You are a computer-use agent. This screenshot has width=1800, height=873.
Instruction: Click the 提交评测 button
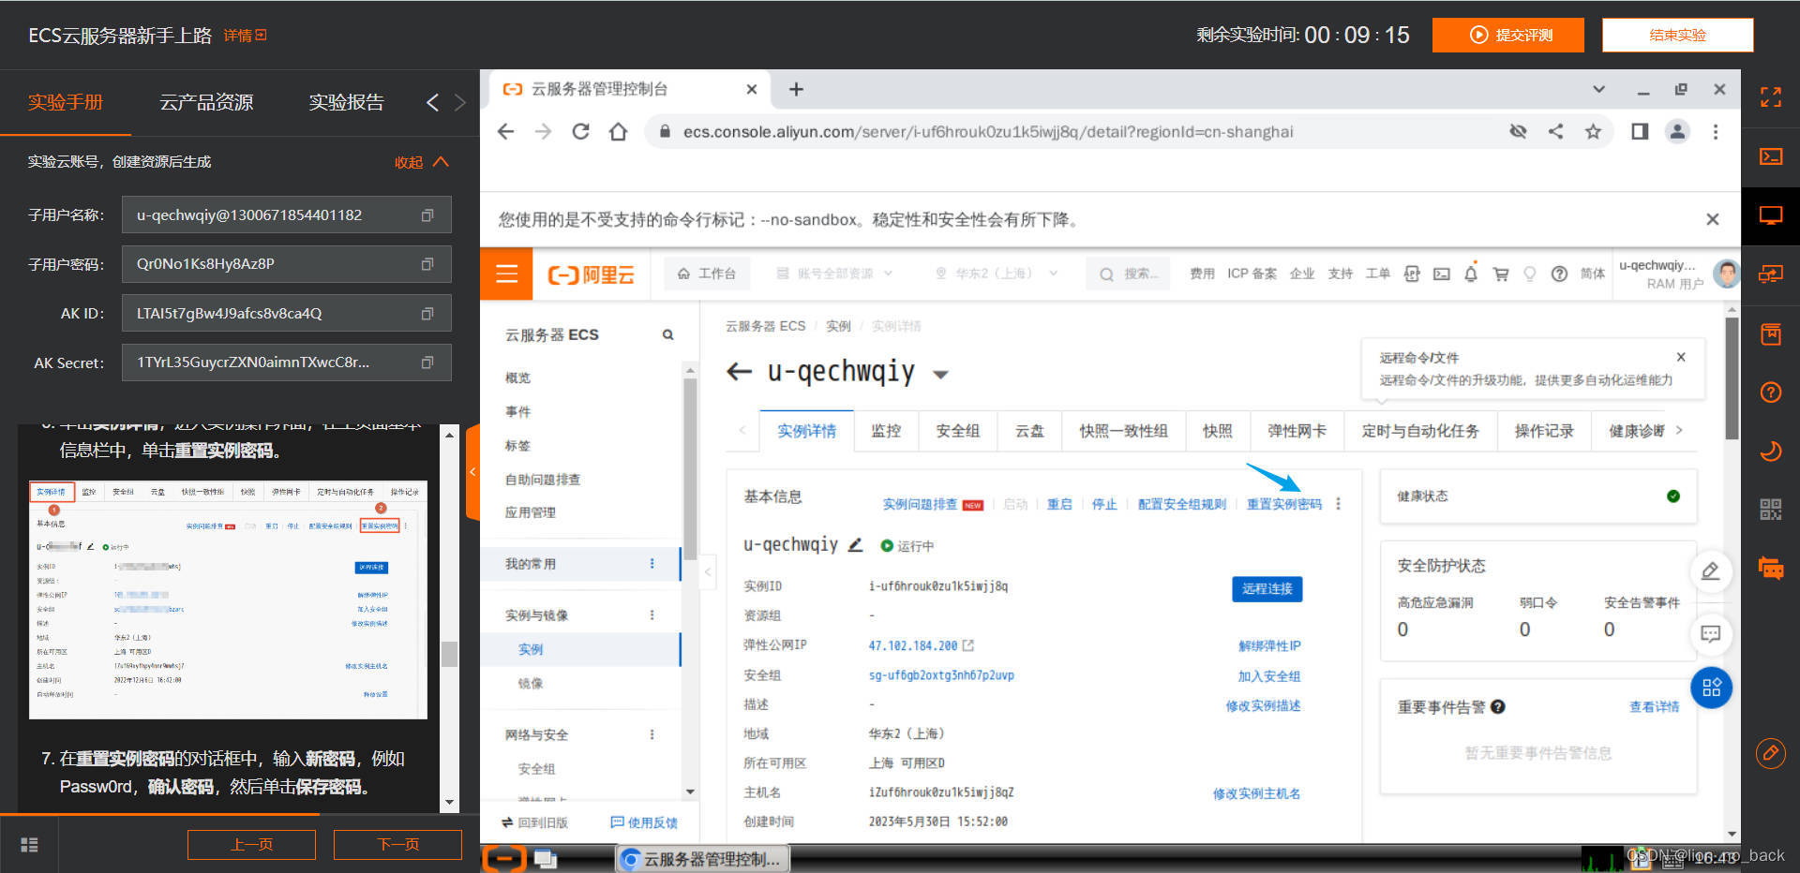click(x=1508, y=36)
